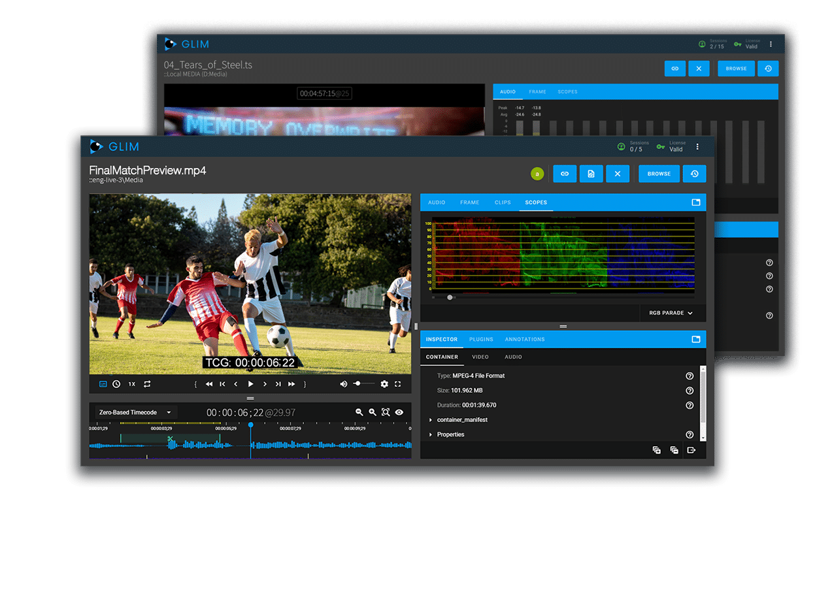Mute the player audio speaker
The image size is (832, 601).
click(343, 384)
